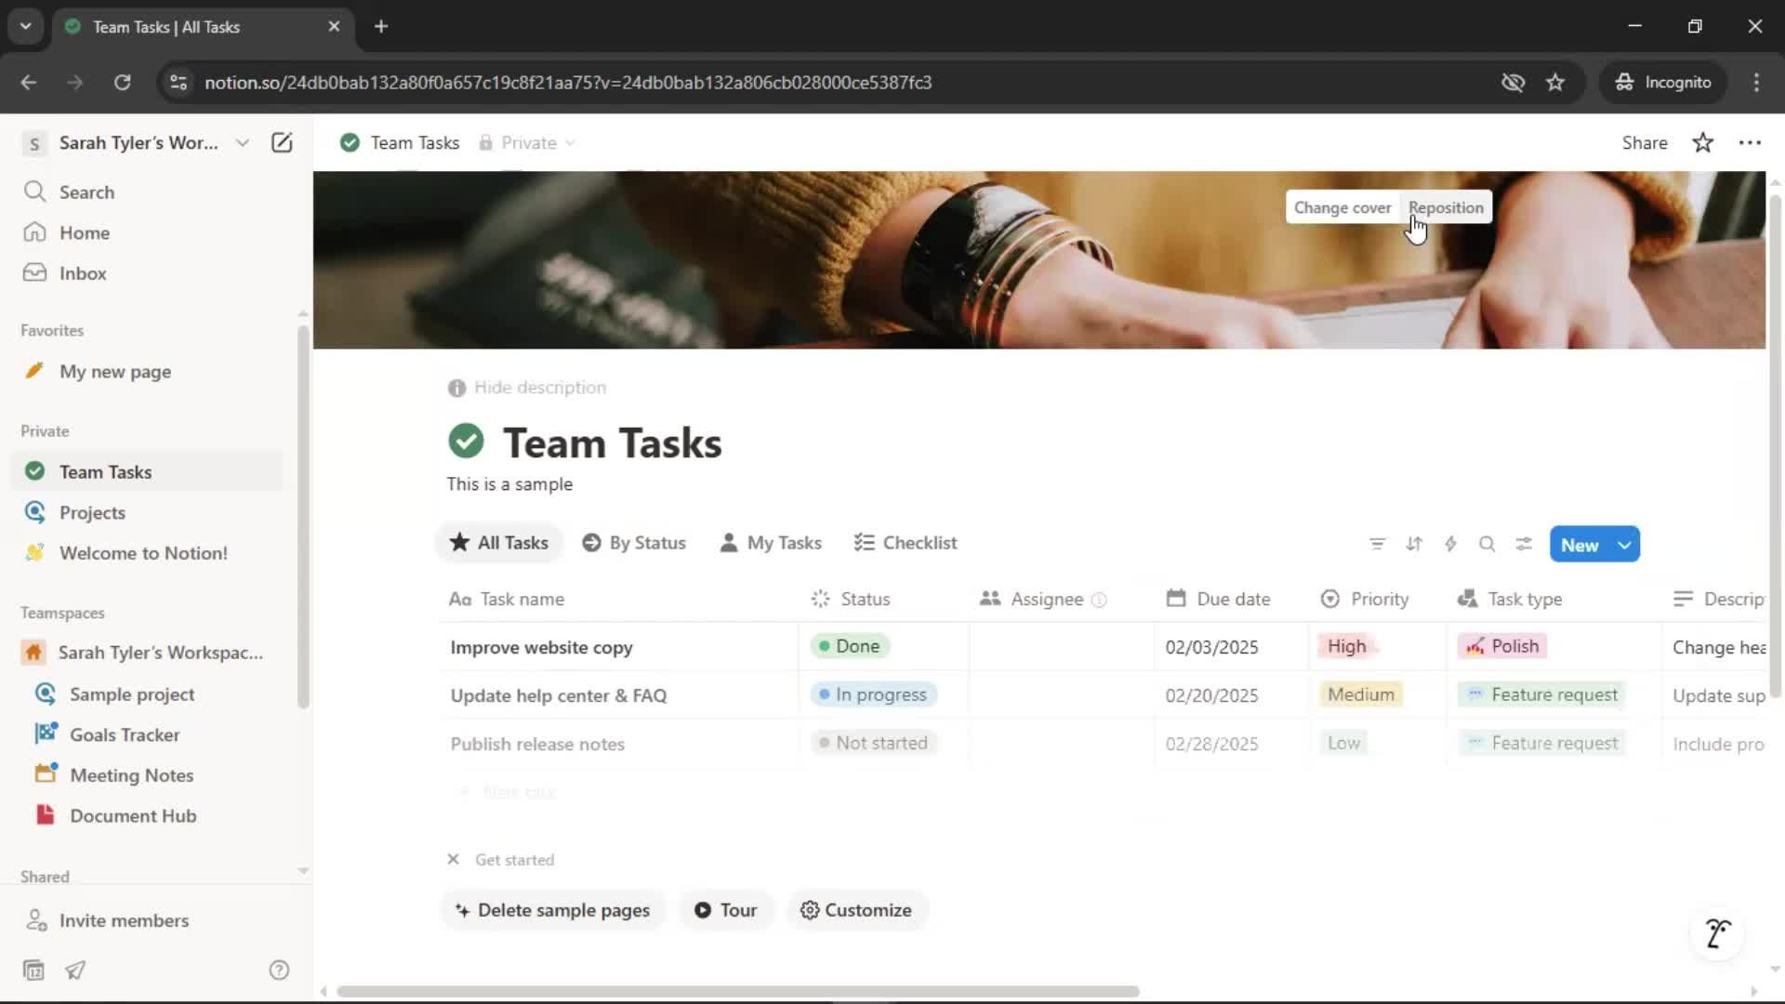Open the High priority selector
Screen dimensions: 1785x1004
point(1346,646)
